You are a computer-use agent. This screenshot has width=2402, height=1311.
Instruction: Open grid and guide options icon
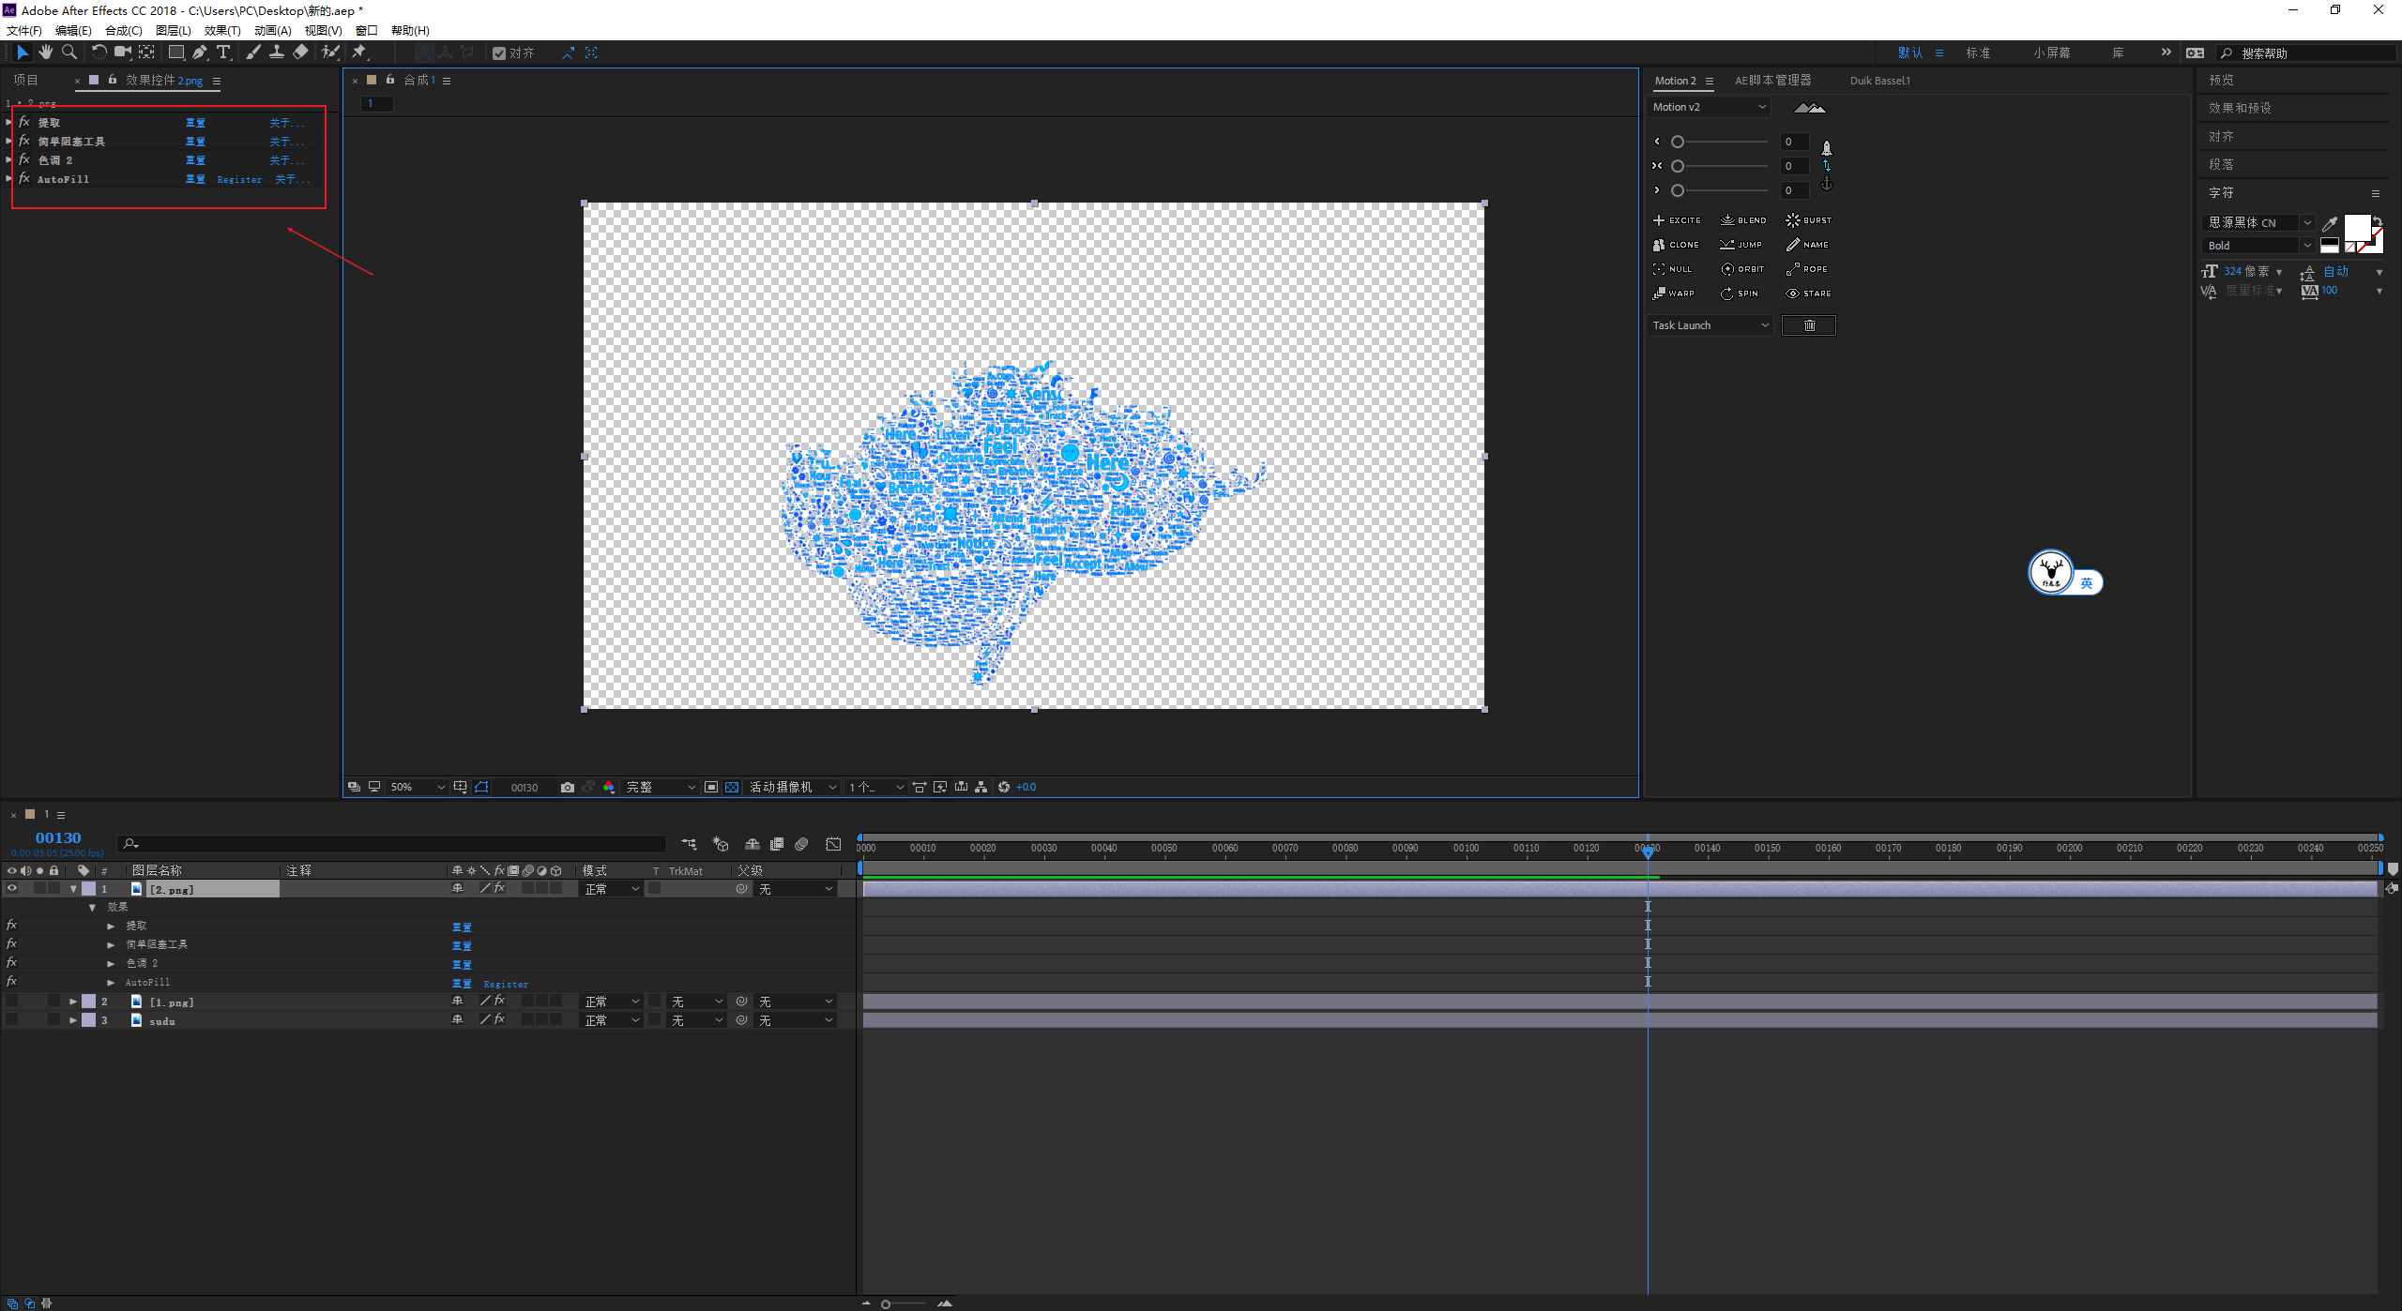tap(461, 787)
